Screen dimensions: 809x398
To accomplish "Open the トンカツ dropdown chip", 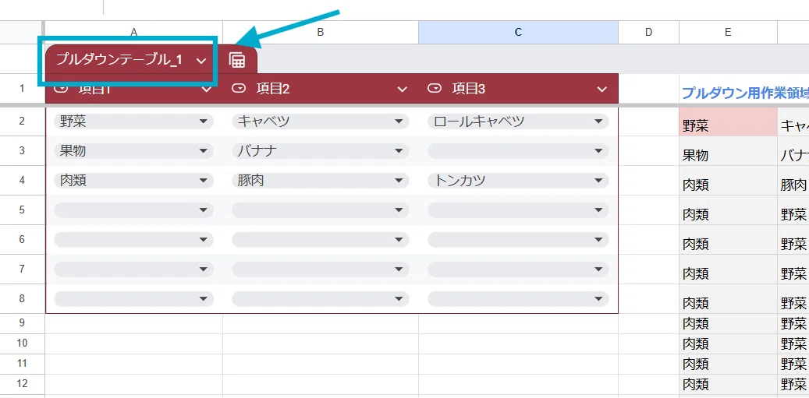I will coord(518,181).
